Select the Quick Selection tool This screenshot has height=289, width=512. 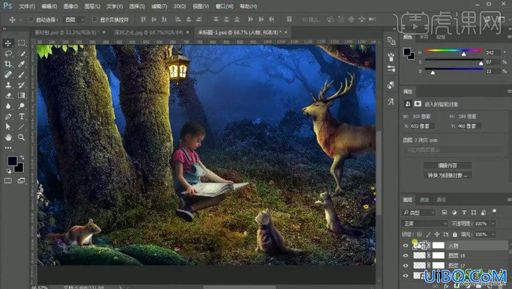coord(22,54)
